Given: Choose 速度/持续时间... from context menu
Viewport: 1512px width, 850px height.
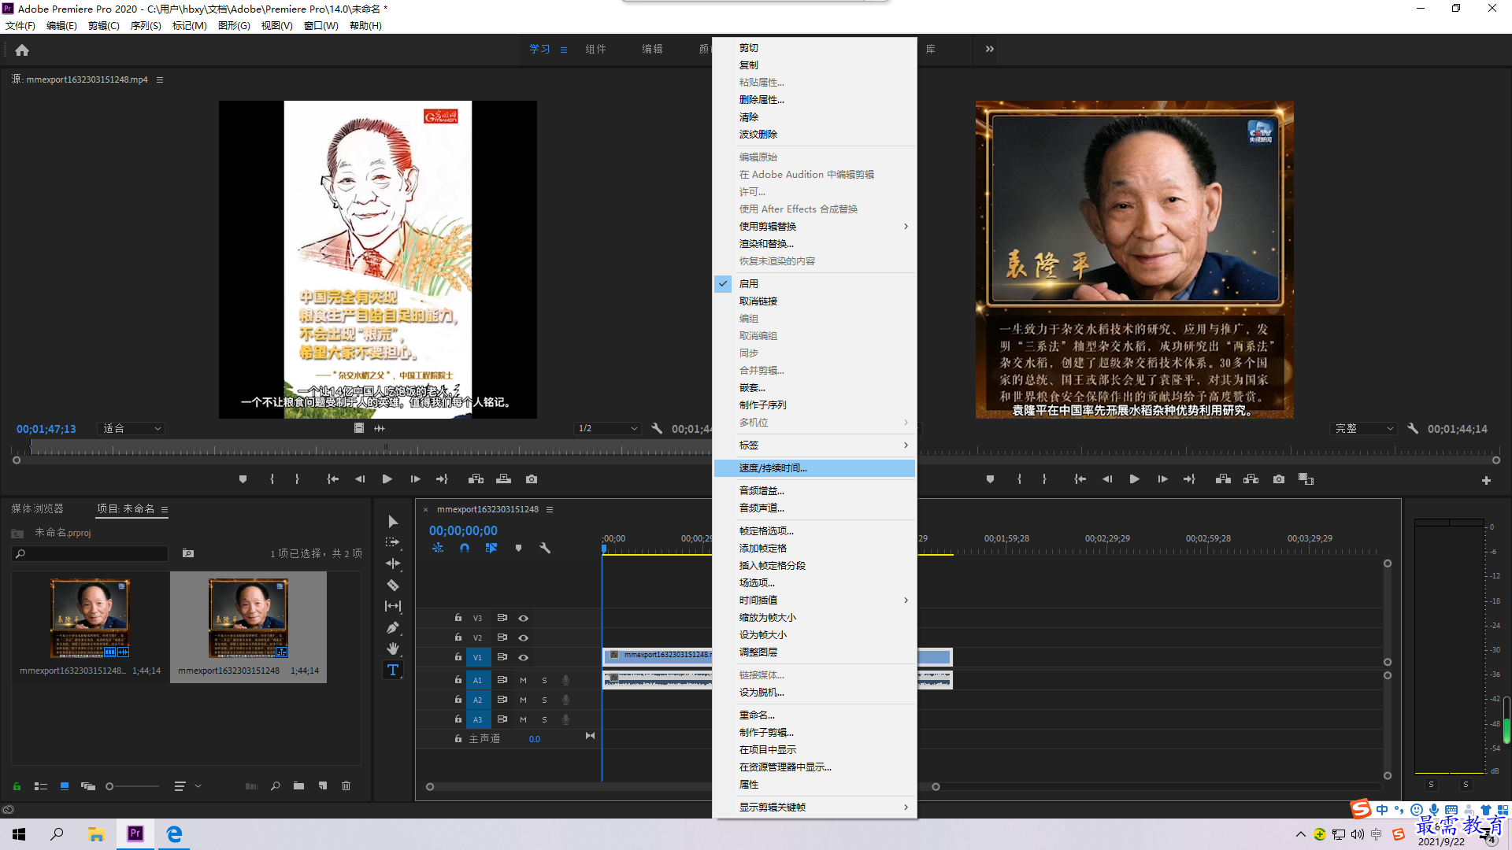Looking at the screenshot, I should pyautogui.click(x=814, y=468).
